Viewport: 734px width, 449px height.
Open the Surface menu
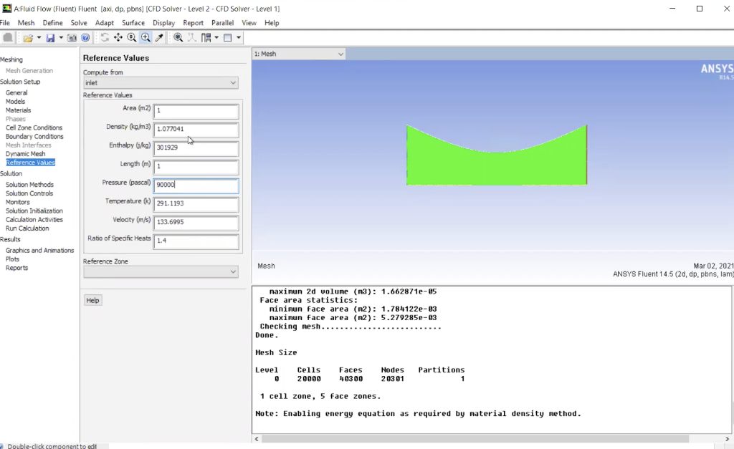pos(133,22)
